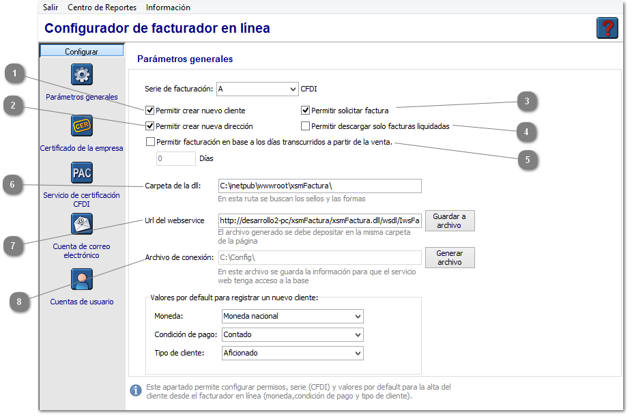Click the Generar archivo button
This screenshot has height=419, width=632.
point(450,257)
